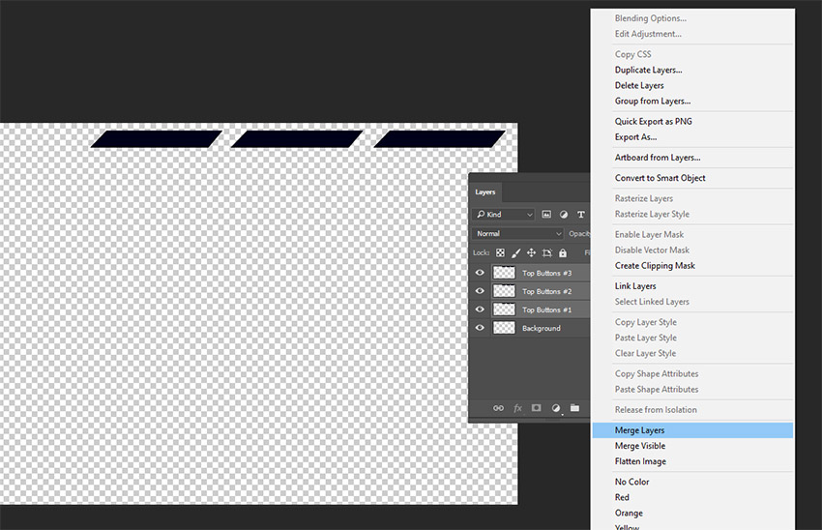Click the disabled Copy CSS entry
822x530 pixels.
coord(632,54)
